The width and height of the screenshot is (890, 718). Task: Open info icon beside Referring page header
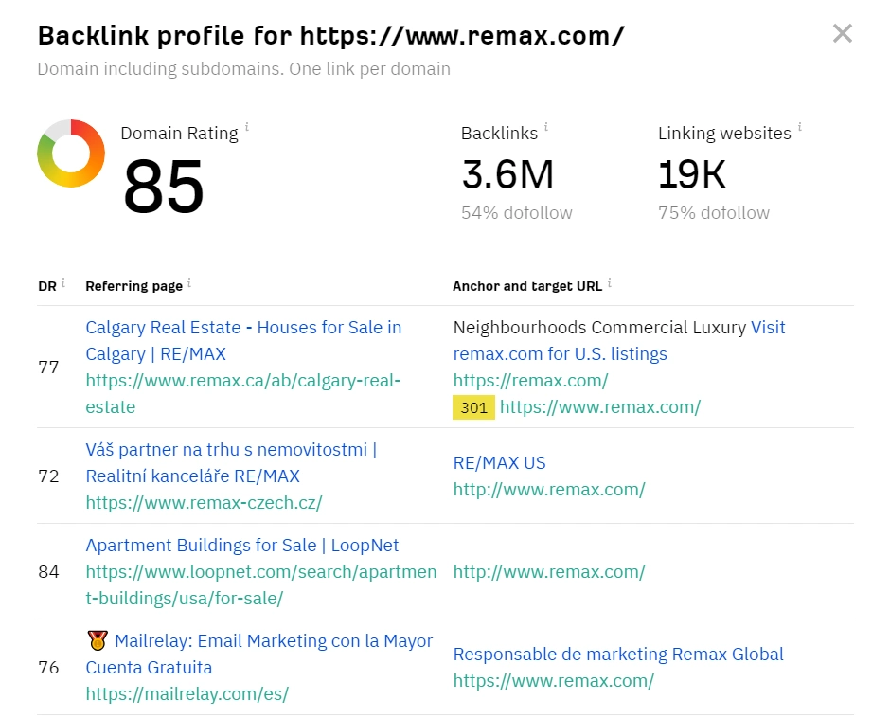pos(189,282)
